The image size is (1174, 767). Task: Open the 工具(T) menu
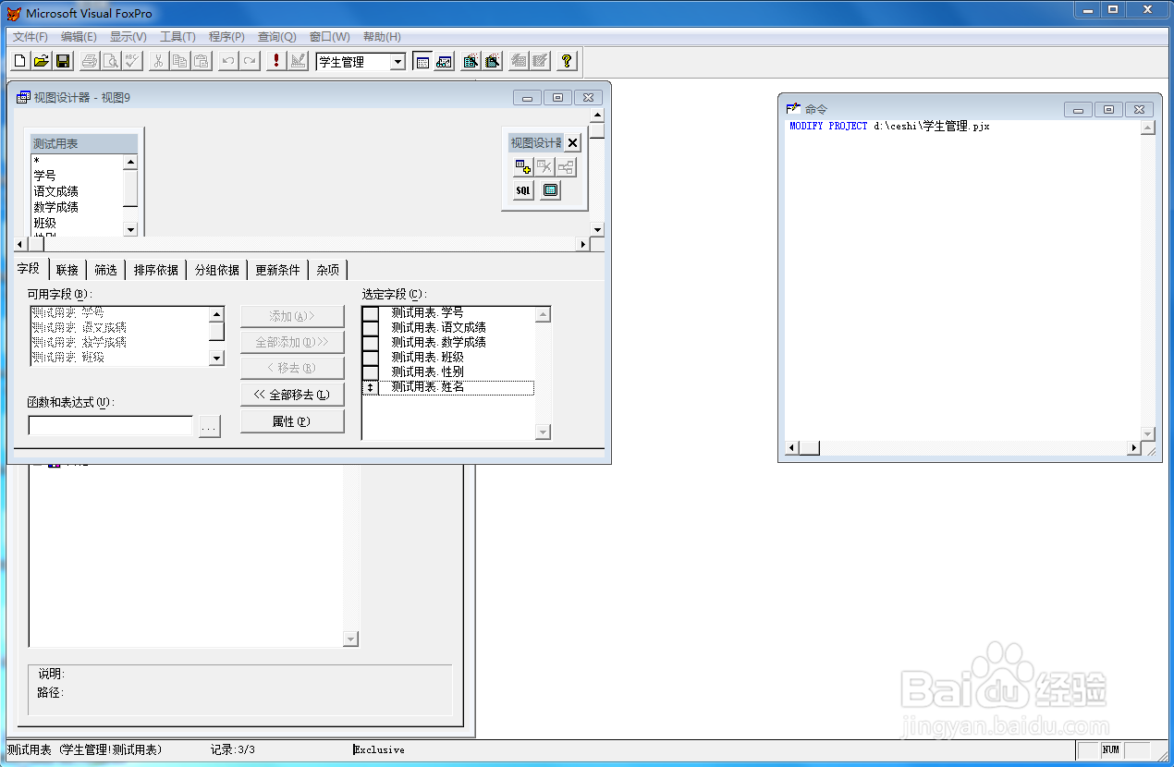tap(177, 37)
